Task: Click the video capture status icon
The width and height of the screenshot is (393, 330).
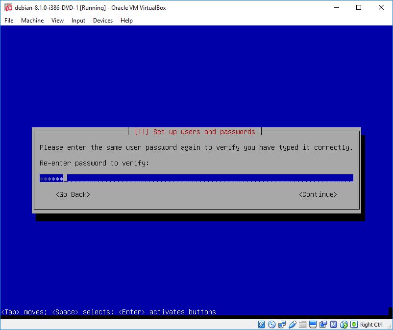Action: point(323,325)
